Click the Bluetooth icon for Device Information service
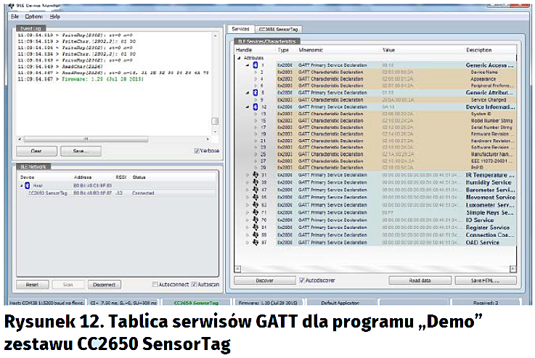535x358 pixels. pyautogui.click(x=255, y=107)
